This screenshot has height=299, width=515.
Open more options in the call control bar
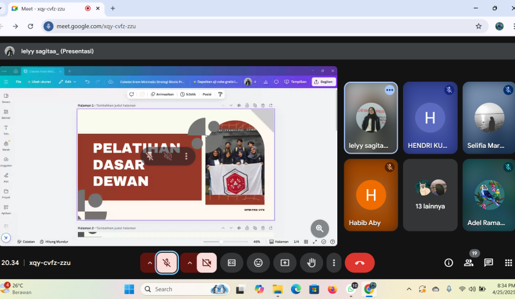point(333,262)
